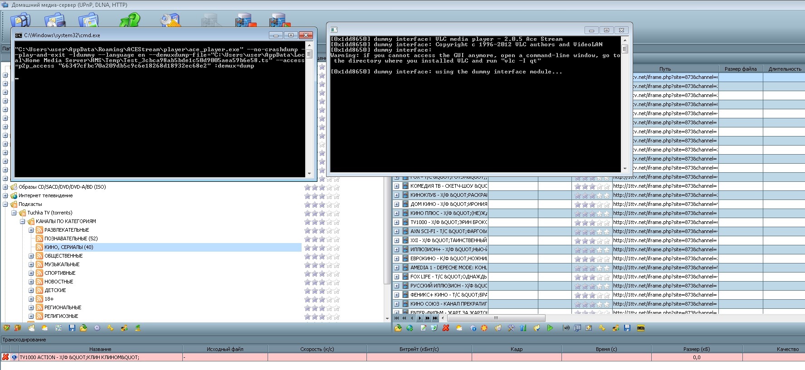Click the palm tree icon in left toolbar
Screen dimensions: 805x370
[137, 328]
